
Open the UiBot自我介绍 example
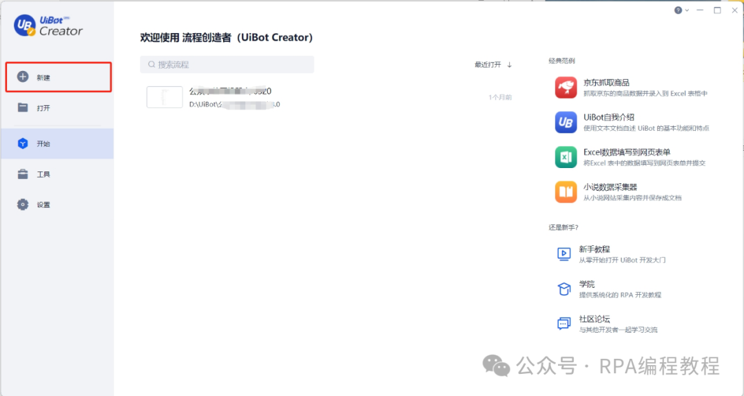pyautogui.click(x=634, y=123)
